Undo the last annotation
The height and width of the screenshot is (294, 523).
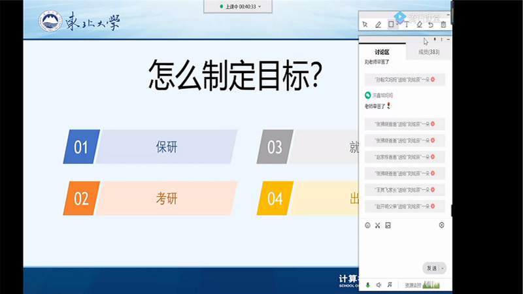tap(431, 24)
